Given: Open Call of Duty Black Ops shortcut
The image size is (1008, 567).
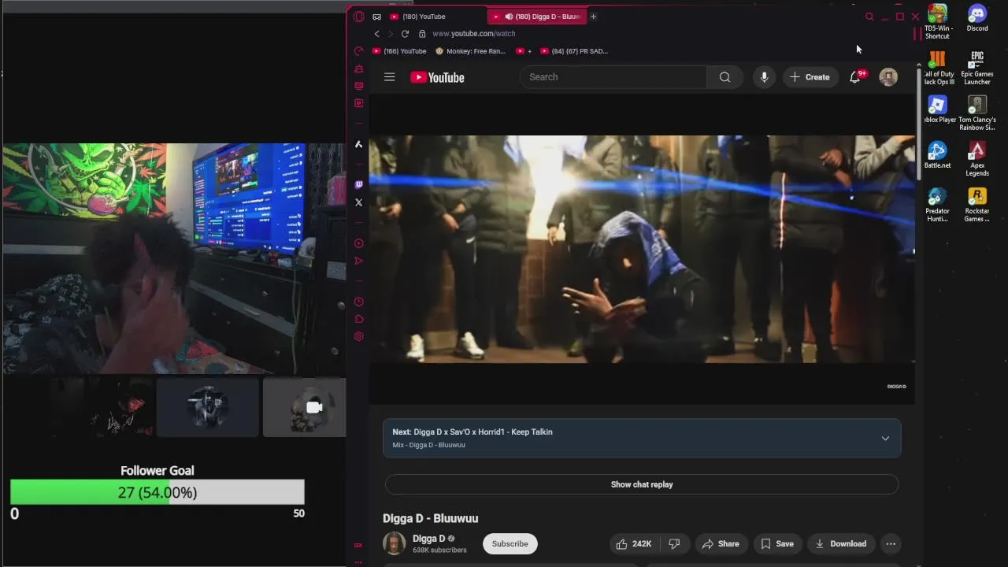Looking at the screenshot, I should point(937,69).
